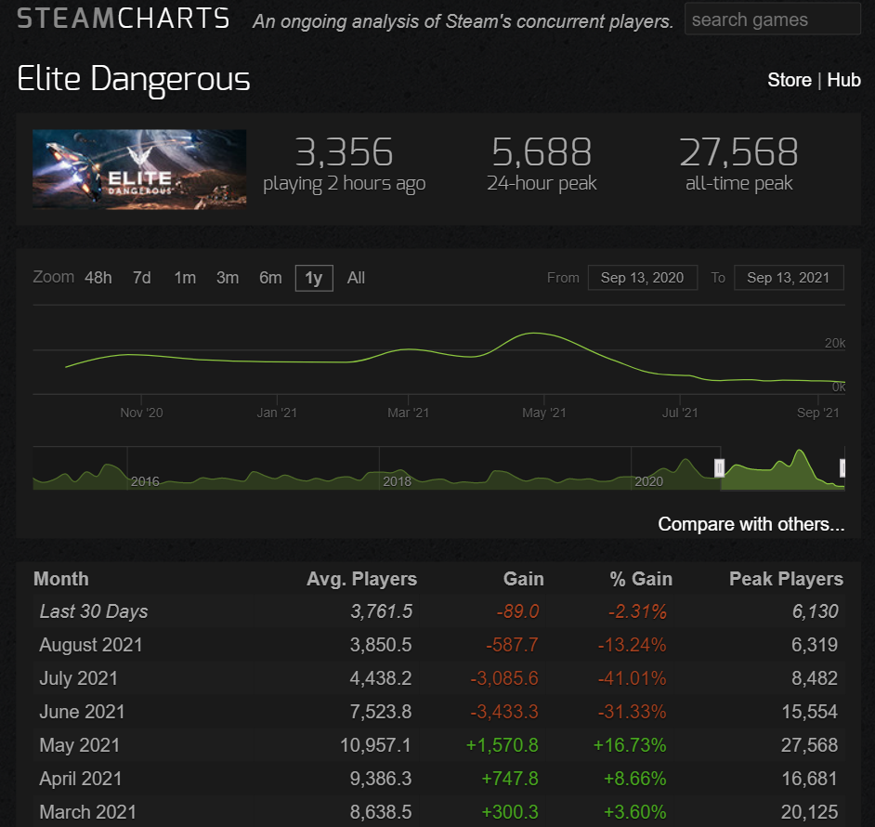
Task: Click the From date field Sep 13, 2020
Action: (642, 278)
